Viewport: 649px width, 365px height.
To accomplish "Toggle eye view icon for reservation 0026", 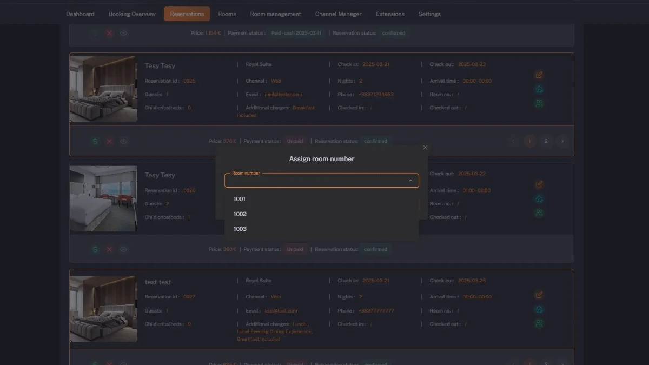I will pos(124,249).
